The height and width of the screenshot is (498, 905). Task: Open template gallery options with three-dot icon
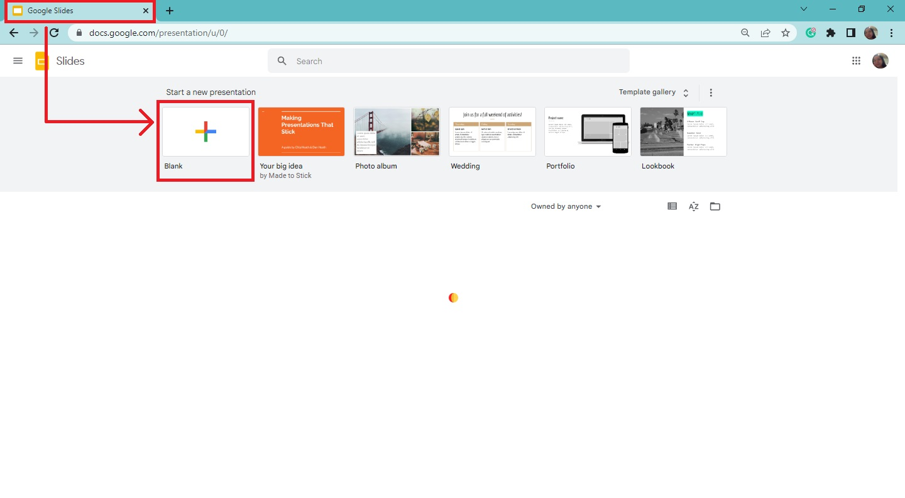[x=711, y=92]
